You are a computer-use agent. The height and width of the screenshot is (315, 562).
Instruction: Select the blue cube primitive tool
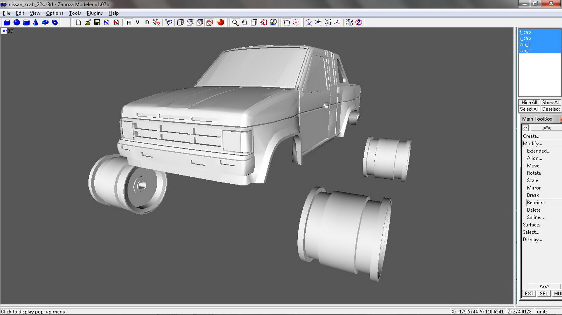tap(7, 22)
